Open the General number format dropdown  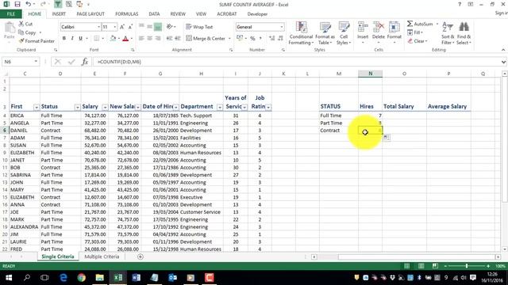(x=282, y=27)
